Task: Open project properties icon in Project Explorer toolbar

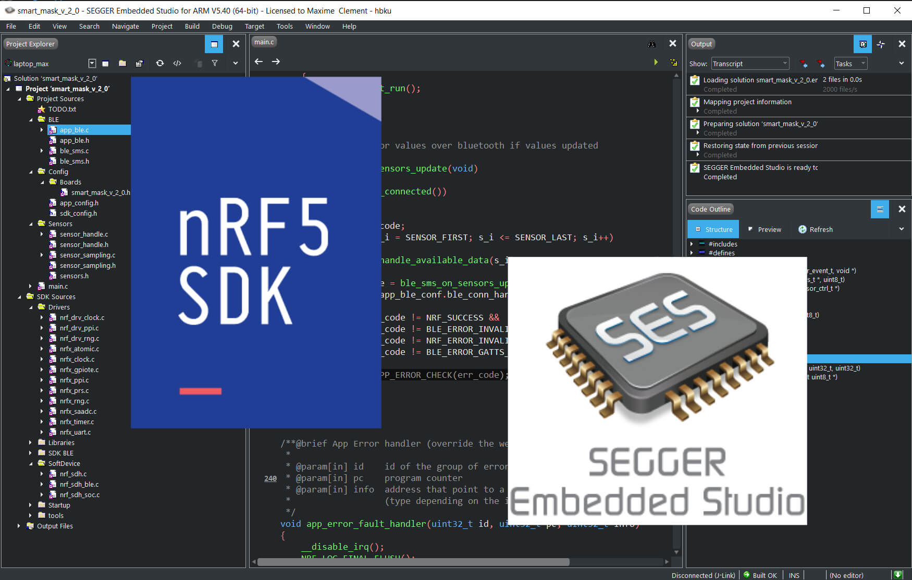Action: pos(139,64)
